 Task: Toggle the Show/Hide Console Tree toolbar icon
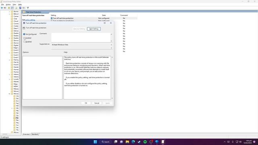(12, 8)
